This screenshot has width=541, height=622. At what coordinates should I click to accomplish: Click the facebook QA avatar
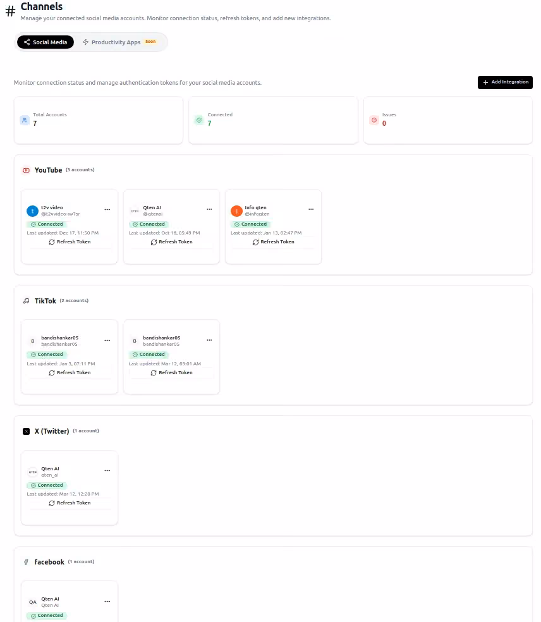point(32,602)
